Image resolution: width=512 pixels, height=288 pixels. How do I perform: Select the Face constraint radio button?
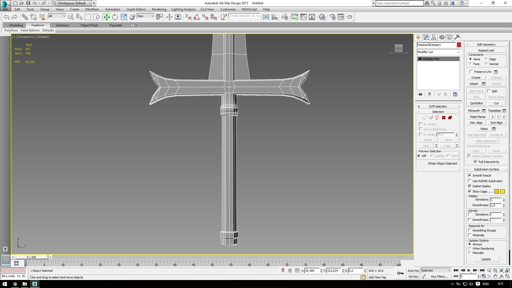tap(470, 64)
